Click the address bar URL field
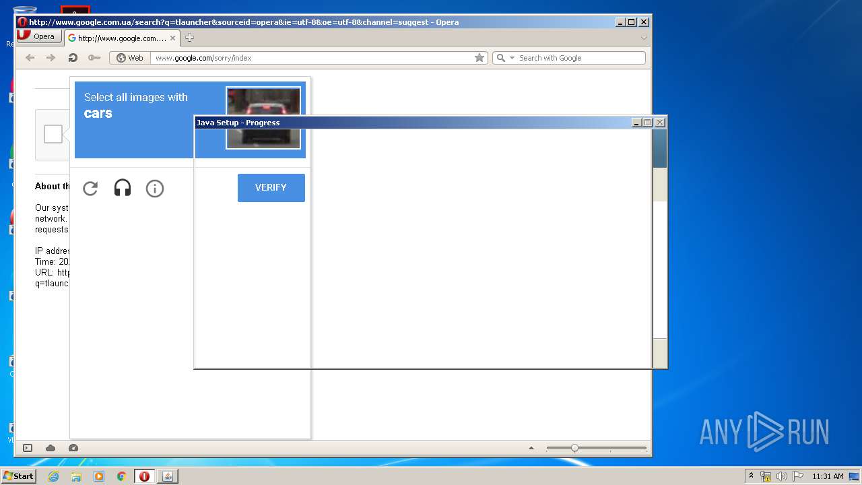Image resolution: width=862 pixels, height=485 pixels. pos(312,58)
